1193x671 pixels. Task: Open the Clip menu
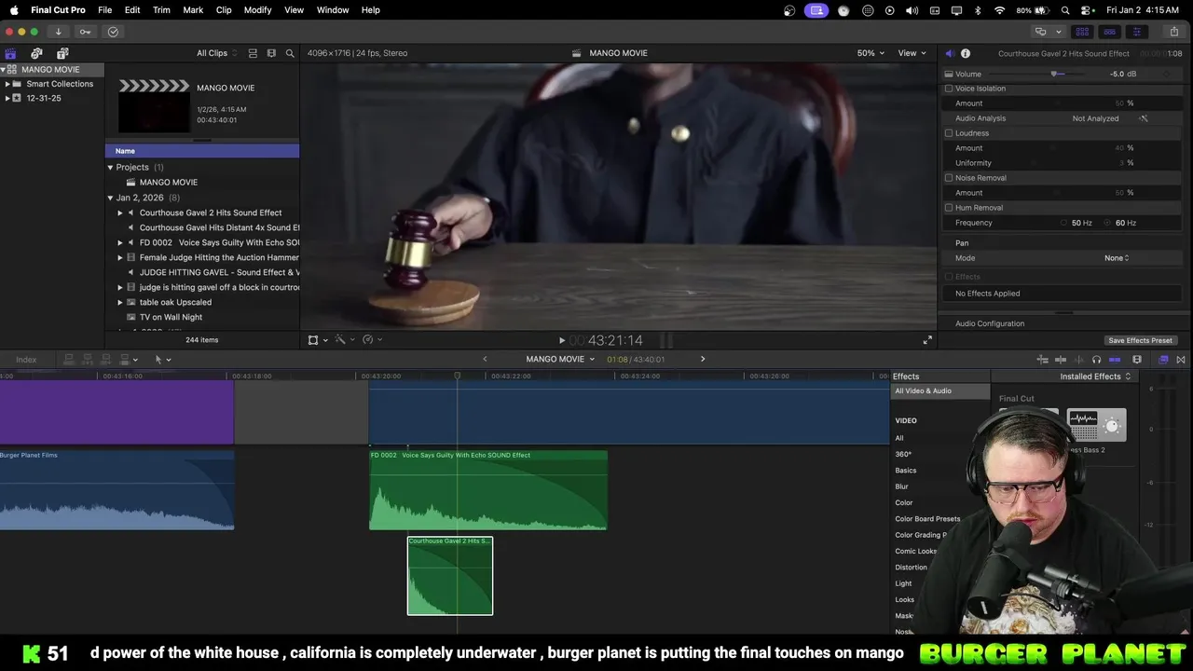click(224, 10)
